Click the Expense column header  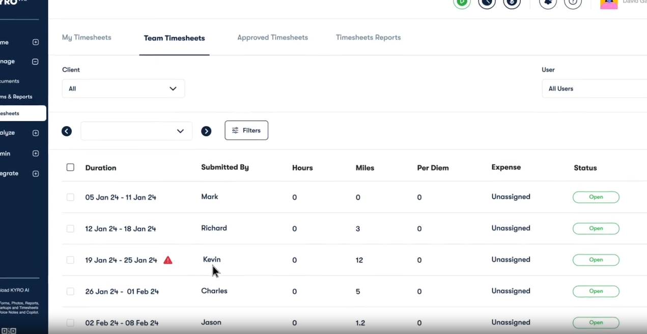[506, 167]
